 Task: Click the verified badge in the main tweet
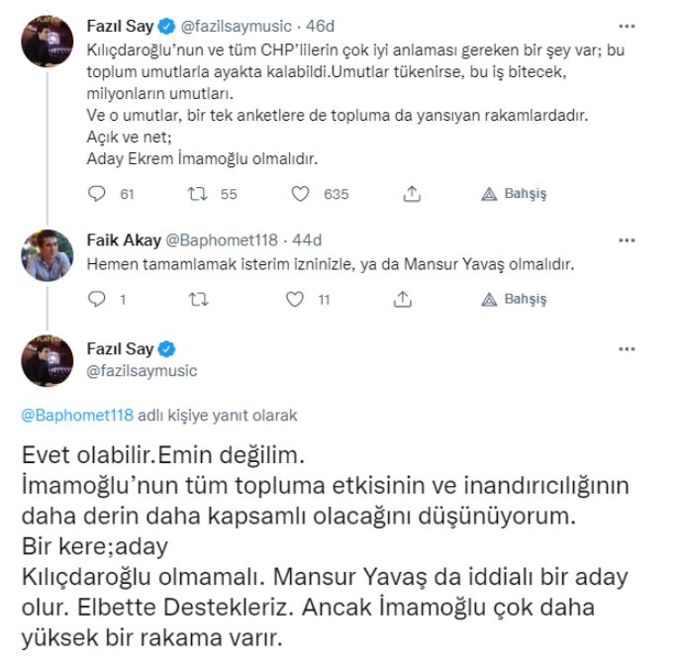168,349
